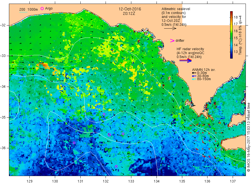The width and height of the screenshot is (252, 185).
Task: Click the '30-80m' depth label
Action: 203,76
